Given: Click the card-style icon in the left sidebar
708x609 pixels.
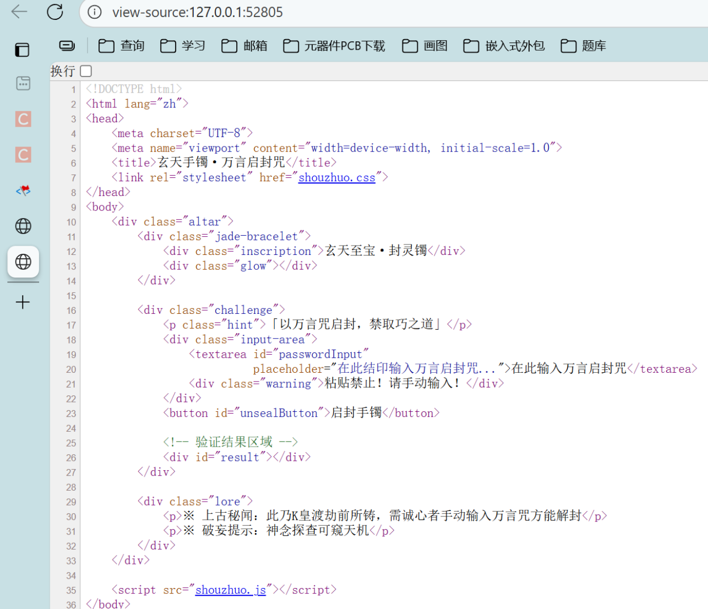Looking at the screenshot, I should (23, 83).
